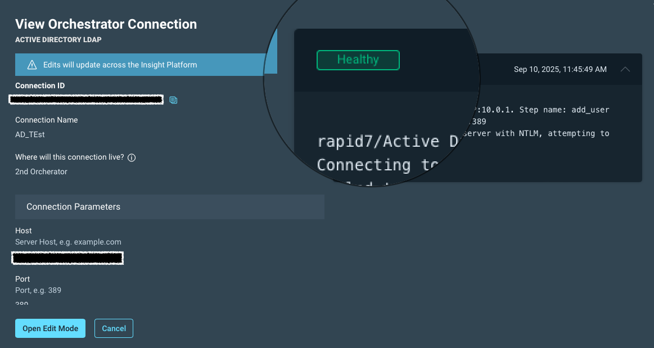Select the Sep 10, 2025 timestamp
Image resolution: width=654 pixels, height=348 pixels.
point(560,69)
